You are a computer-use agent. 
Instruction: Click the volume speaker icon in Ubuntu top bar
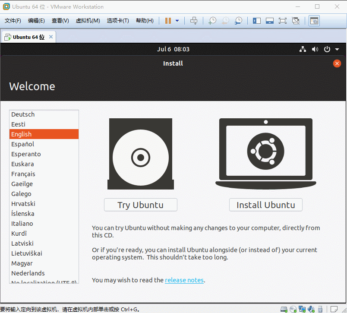click(315, 50)
